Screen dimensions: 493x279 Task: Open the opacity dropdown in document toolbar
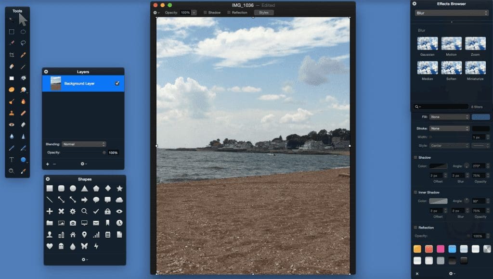(x=194, y=13)
